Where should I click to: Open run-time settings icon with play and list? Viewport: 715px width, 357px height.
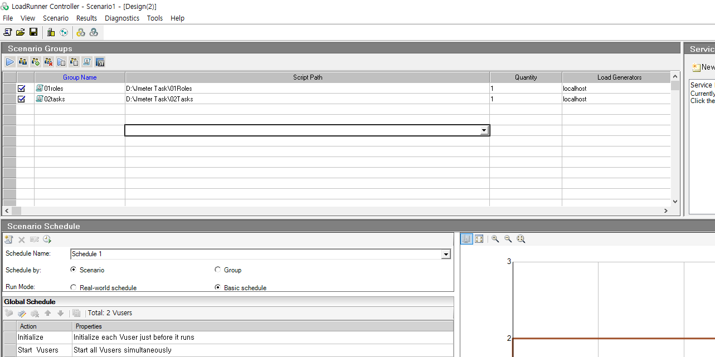click(x=61, y=62)
